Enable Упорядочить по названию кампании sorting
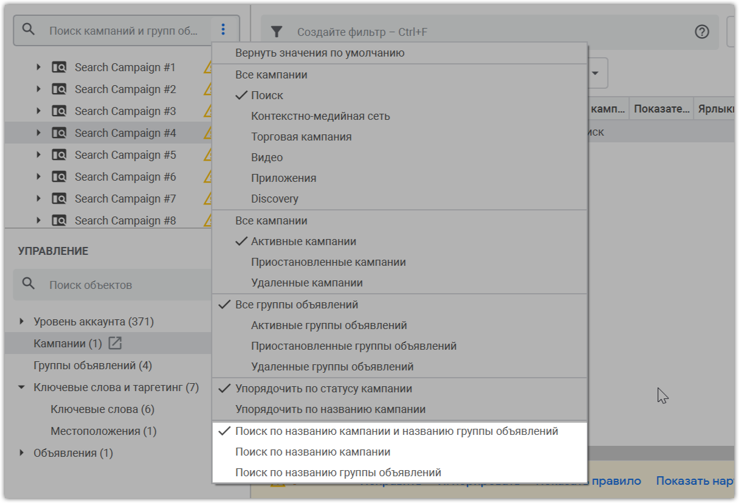Viewport: 739px width, 503px height. point(330,409)
